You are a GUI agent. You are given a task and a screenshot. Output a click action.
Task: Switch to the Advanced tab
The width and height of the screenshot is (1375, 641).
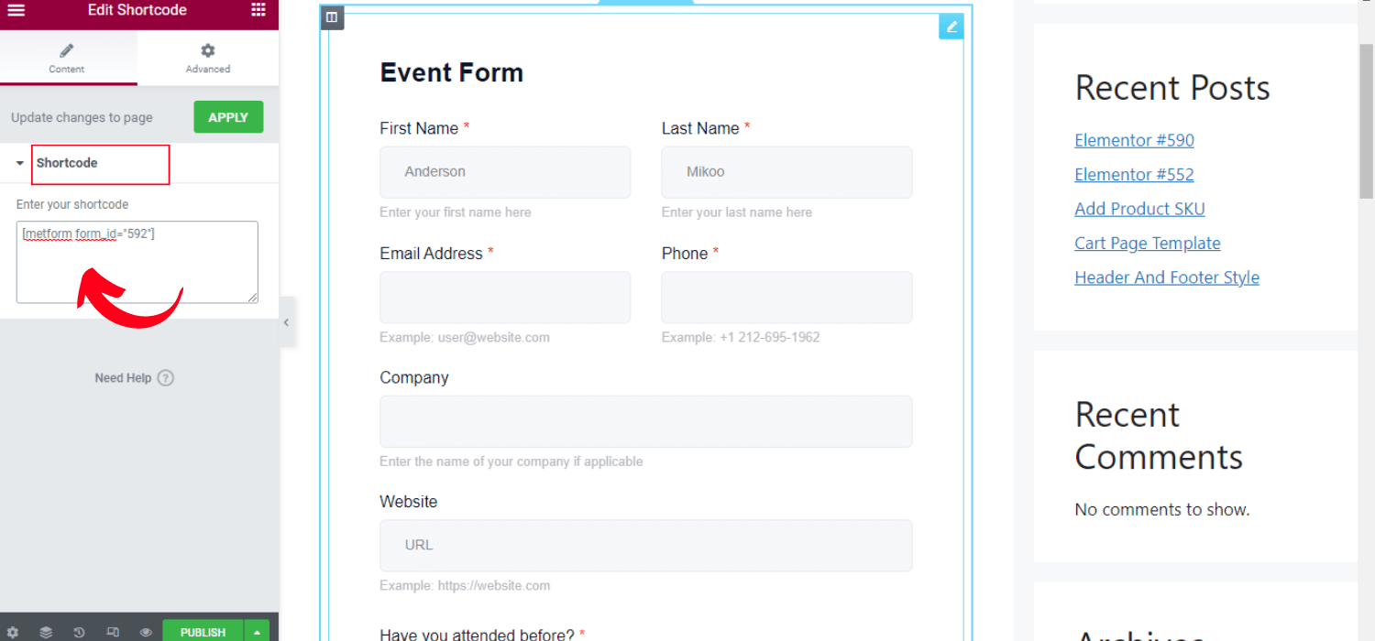point(207,57)
